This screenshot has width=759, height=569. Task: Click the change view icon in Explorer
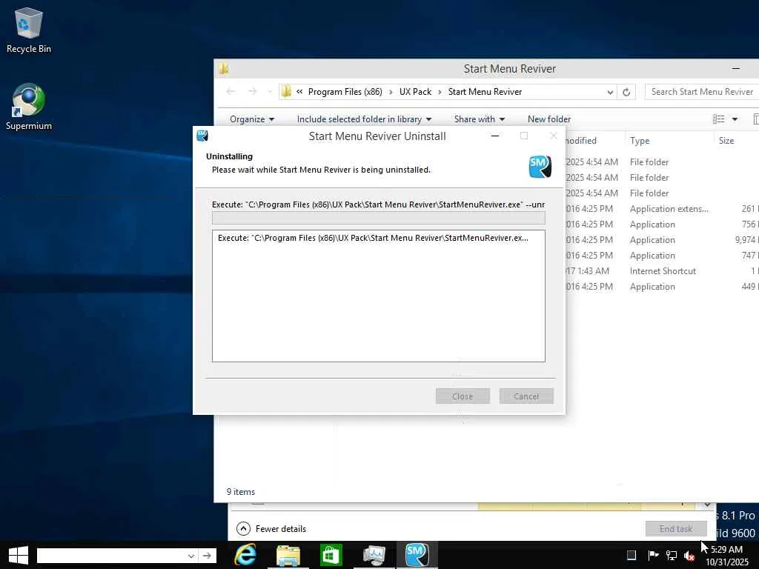(718, 119)
